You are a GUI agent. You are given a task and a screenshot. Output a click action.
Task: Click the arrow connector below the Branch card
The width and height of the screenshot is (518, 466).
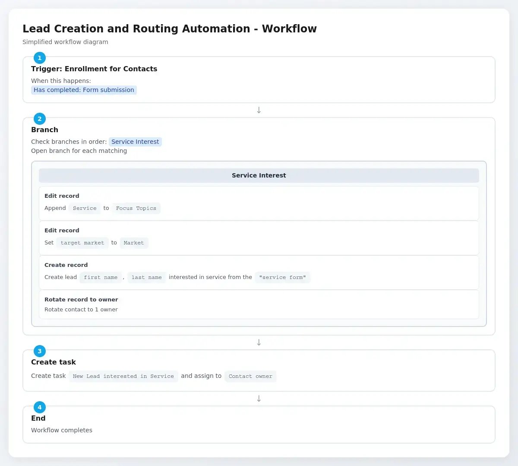259,342
